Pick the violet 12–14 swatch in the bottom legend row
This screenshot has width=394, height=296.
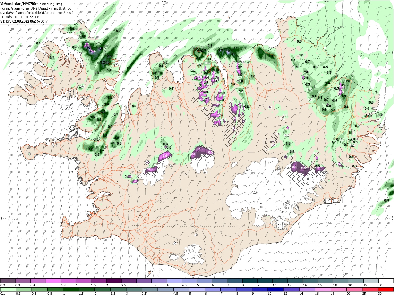(x=291, y=290)
